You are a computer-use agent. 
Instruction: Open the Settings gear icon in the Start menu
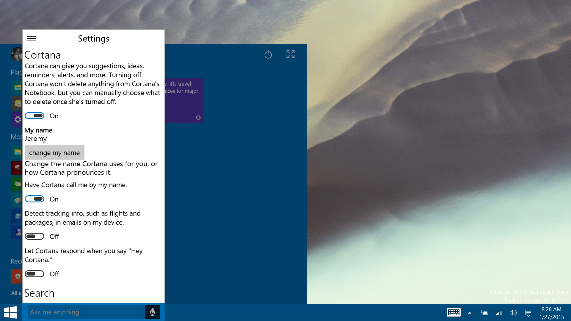point(17,119)
